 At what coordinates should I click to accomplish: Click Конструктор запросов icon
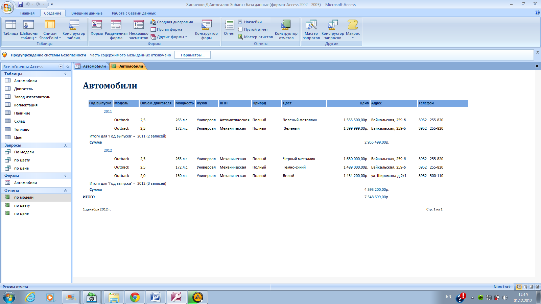coord(333,30)
